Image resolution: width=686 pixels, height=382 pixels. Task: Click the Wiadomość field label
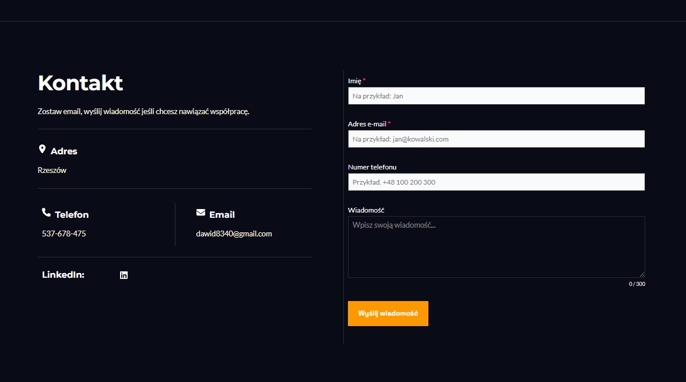coord(366,210)
